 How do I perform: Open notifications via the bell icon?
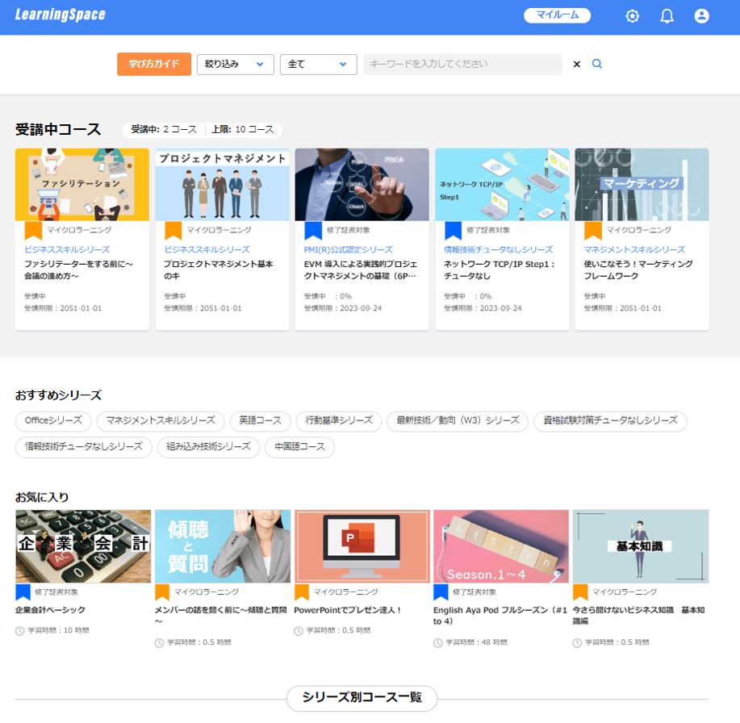(667, 15)
